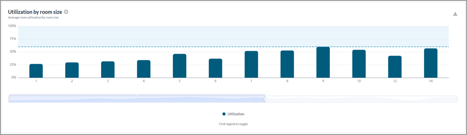Click unselected area of range navigator

tap(361, 99)
